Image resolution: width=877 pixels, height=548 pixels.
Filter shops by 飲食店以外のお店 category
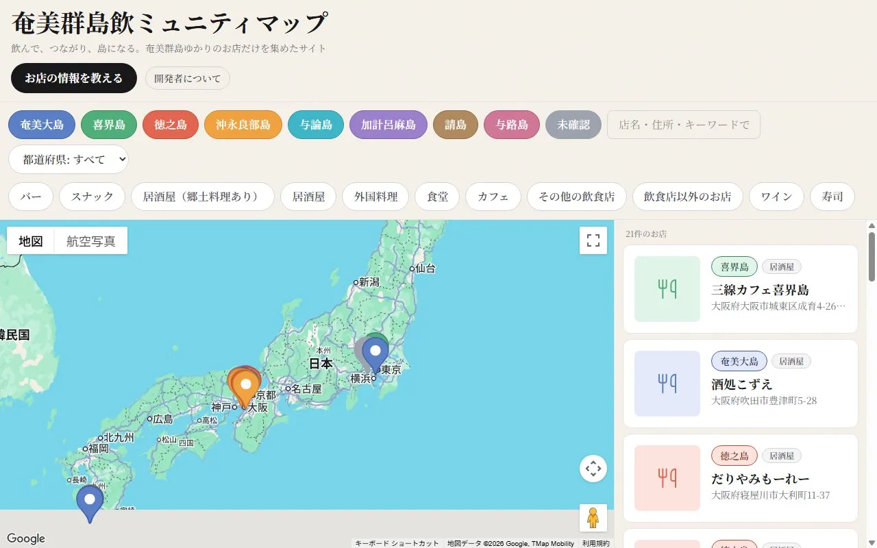tap(688, 197)
